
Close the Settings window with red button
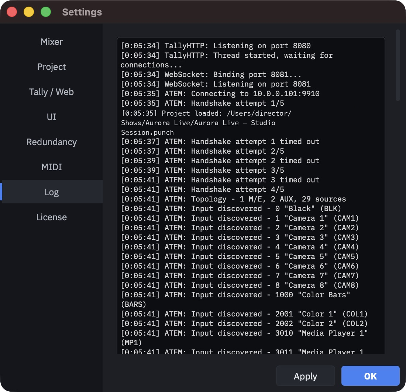[x=12, y=12]
